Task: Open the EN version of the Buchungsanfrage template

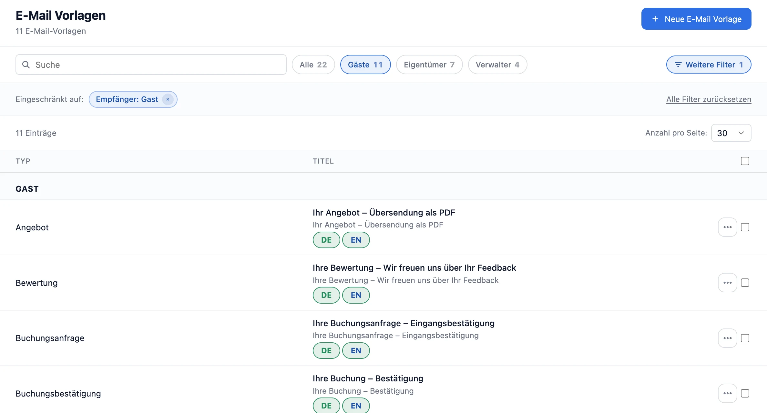Action: (x=356, y=351)
